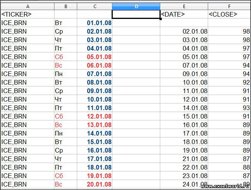
Task: Click Пт weekday next to 04.01.08
Action: point(66,48)
